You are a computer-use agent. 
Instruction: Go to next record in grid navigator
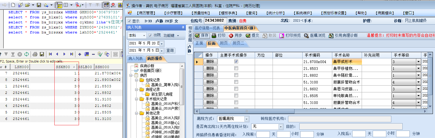click(x=64, y=54)
